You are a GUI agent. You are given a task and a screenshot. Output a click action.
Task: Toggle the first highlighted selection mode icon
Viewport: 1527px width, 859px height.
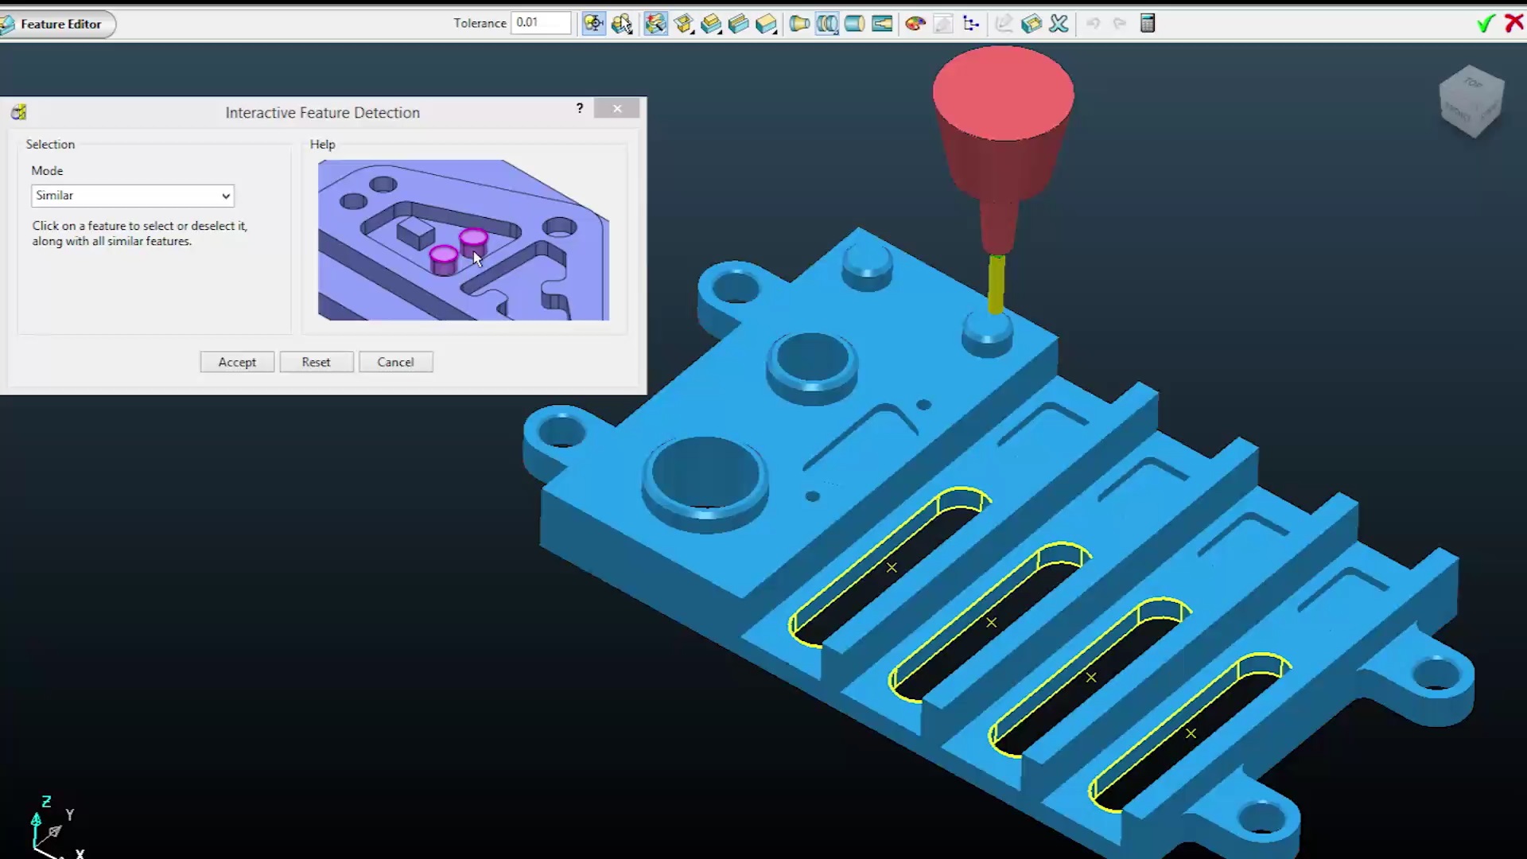(593, 24)
